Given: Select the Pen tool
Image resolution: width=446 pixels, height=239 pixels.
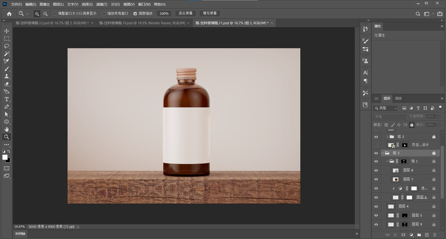Looking at the screenshot, I should tap(6, 107).
